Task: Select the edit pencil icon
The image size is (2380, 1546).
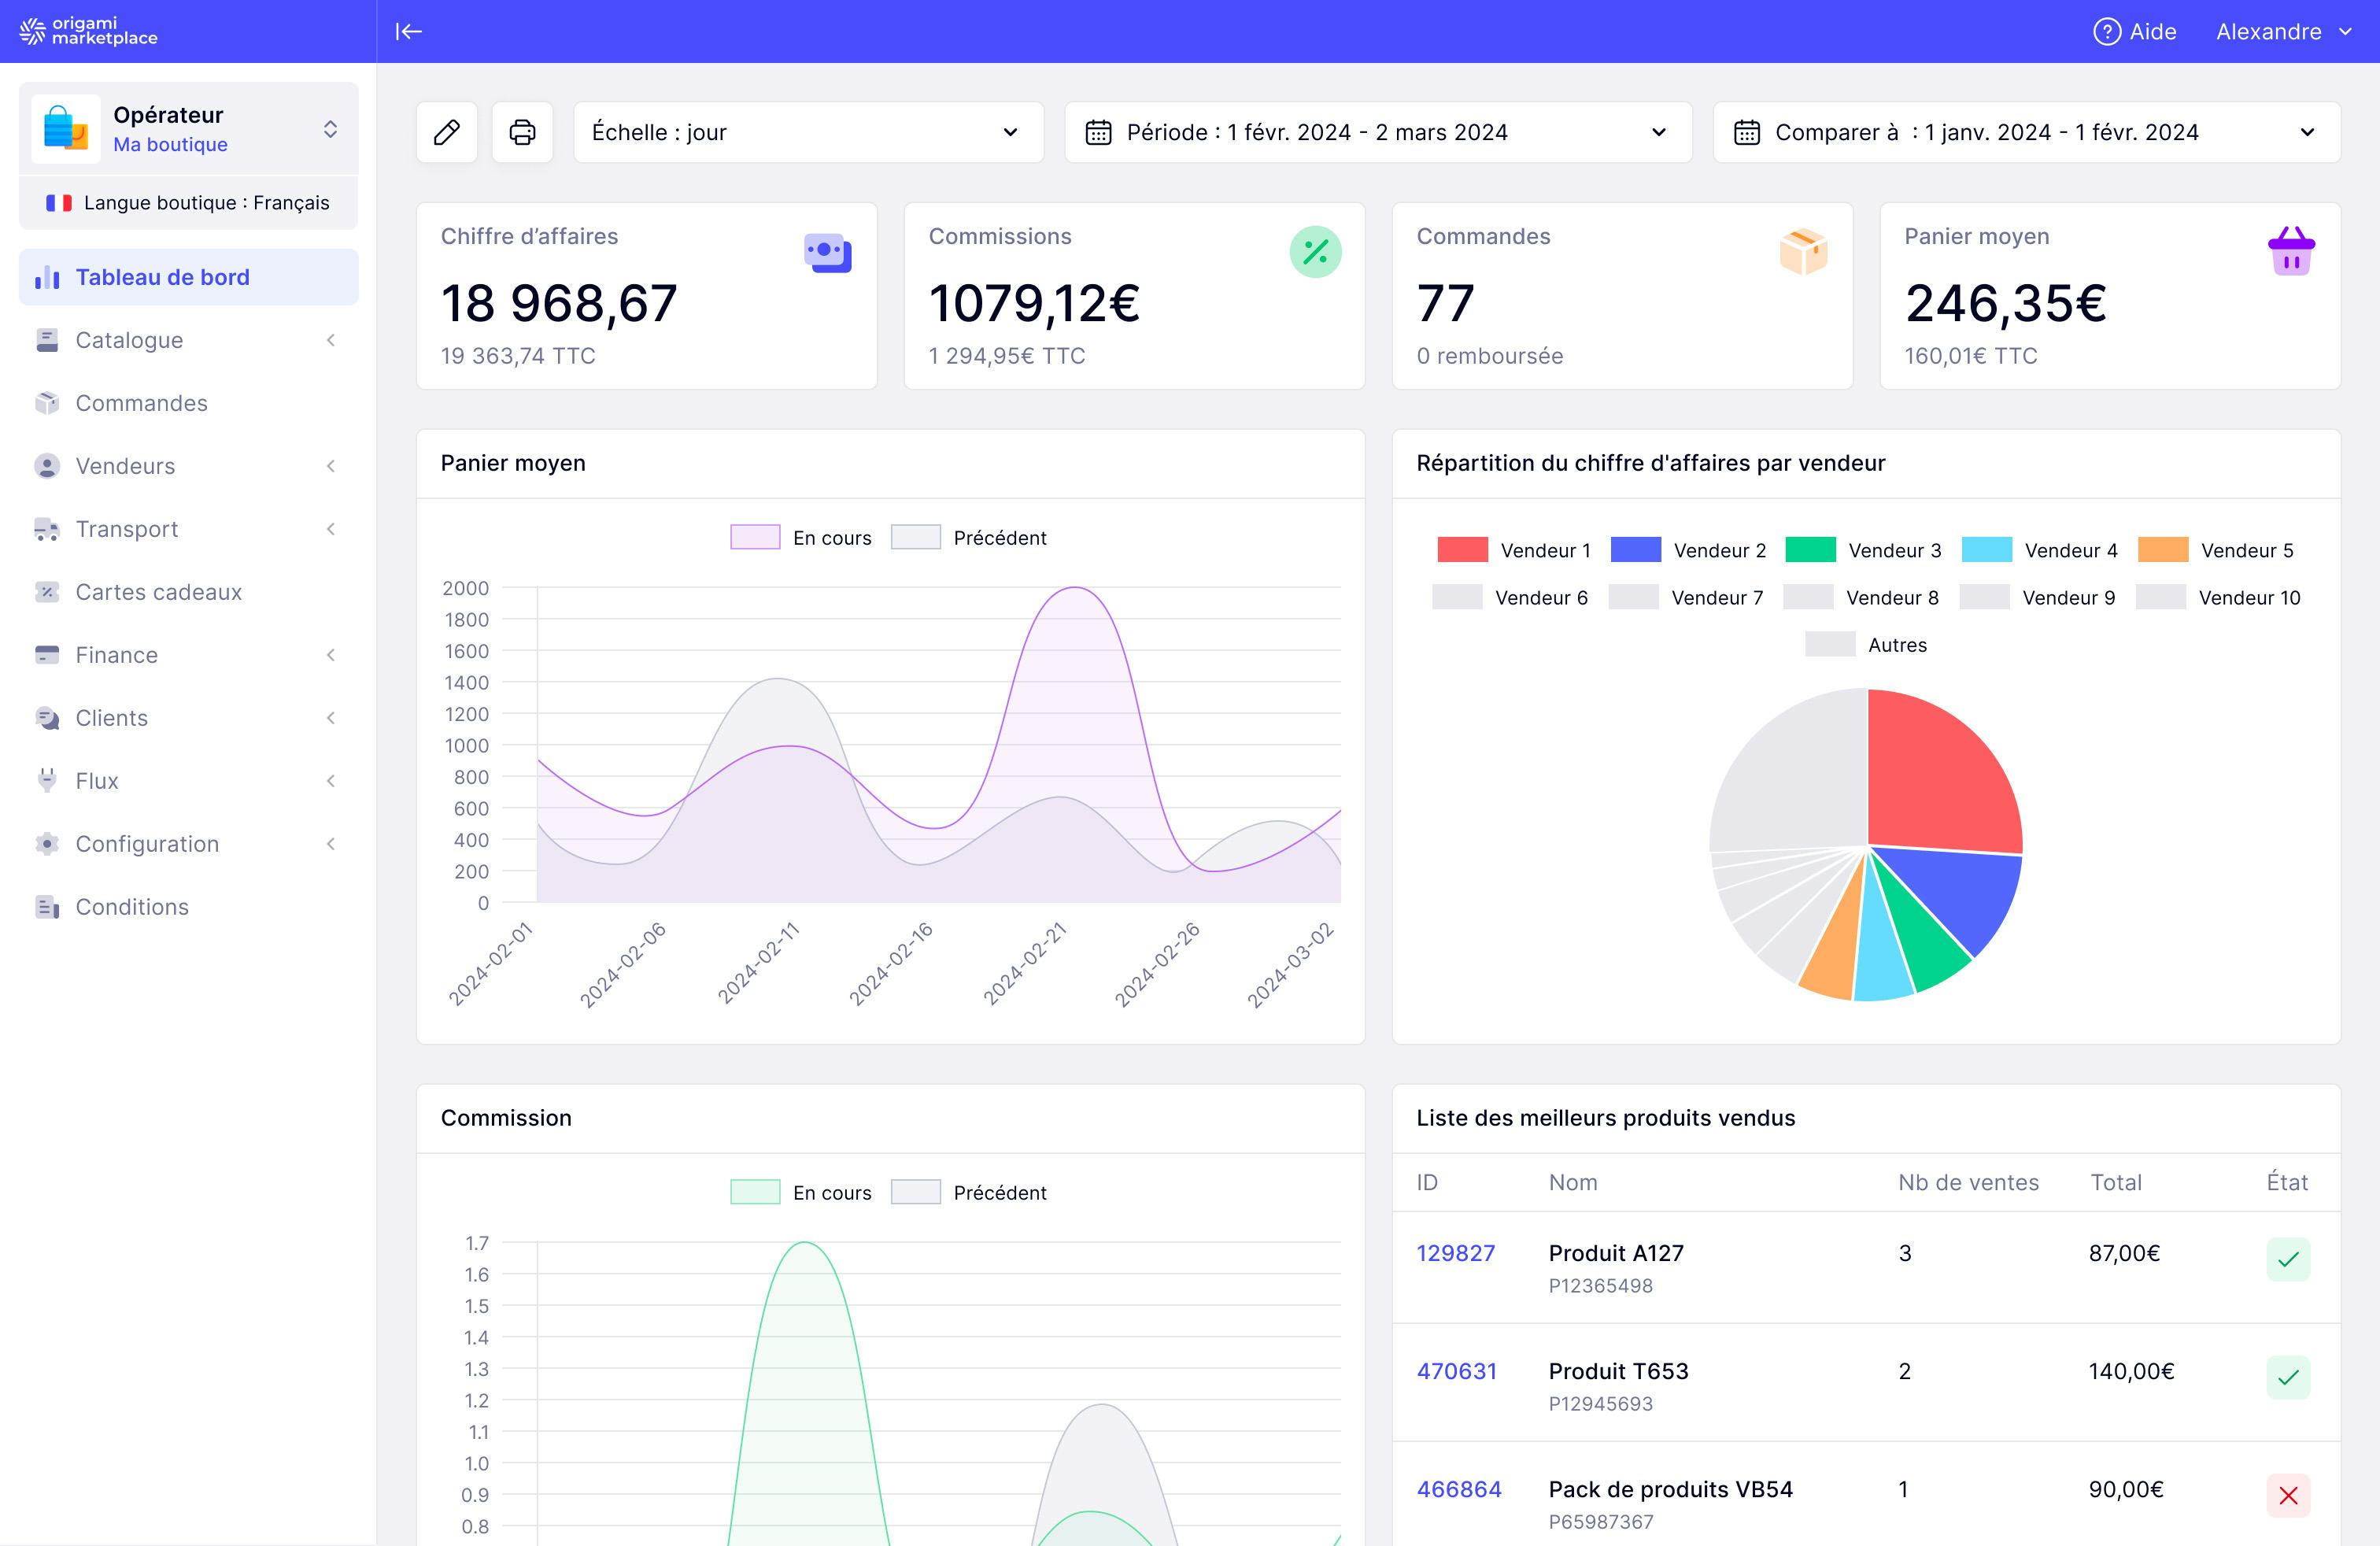Action: tap(446, 131)
